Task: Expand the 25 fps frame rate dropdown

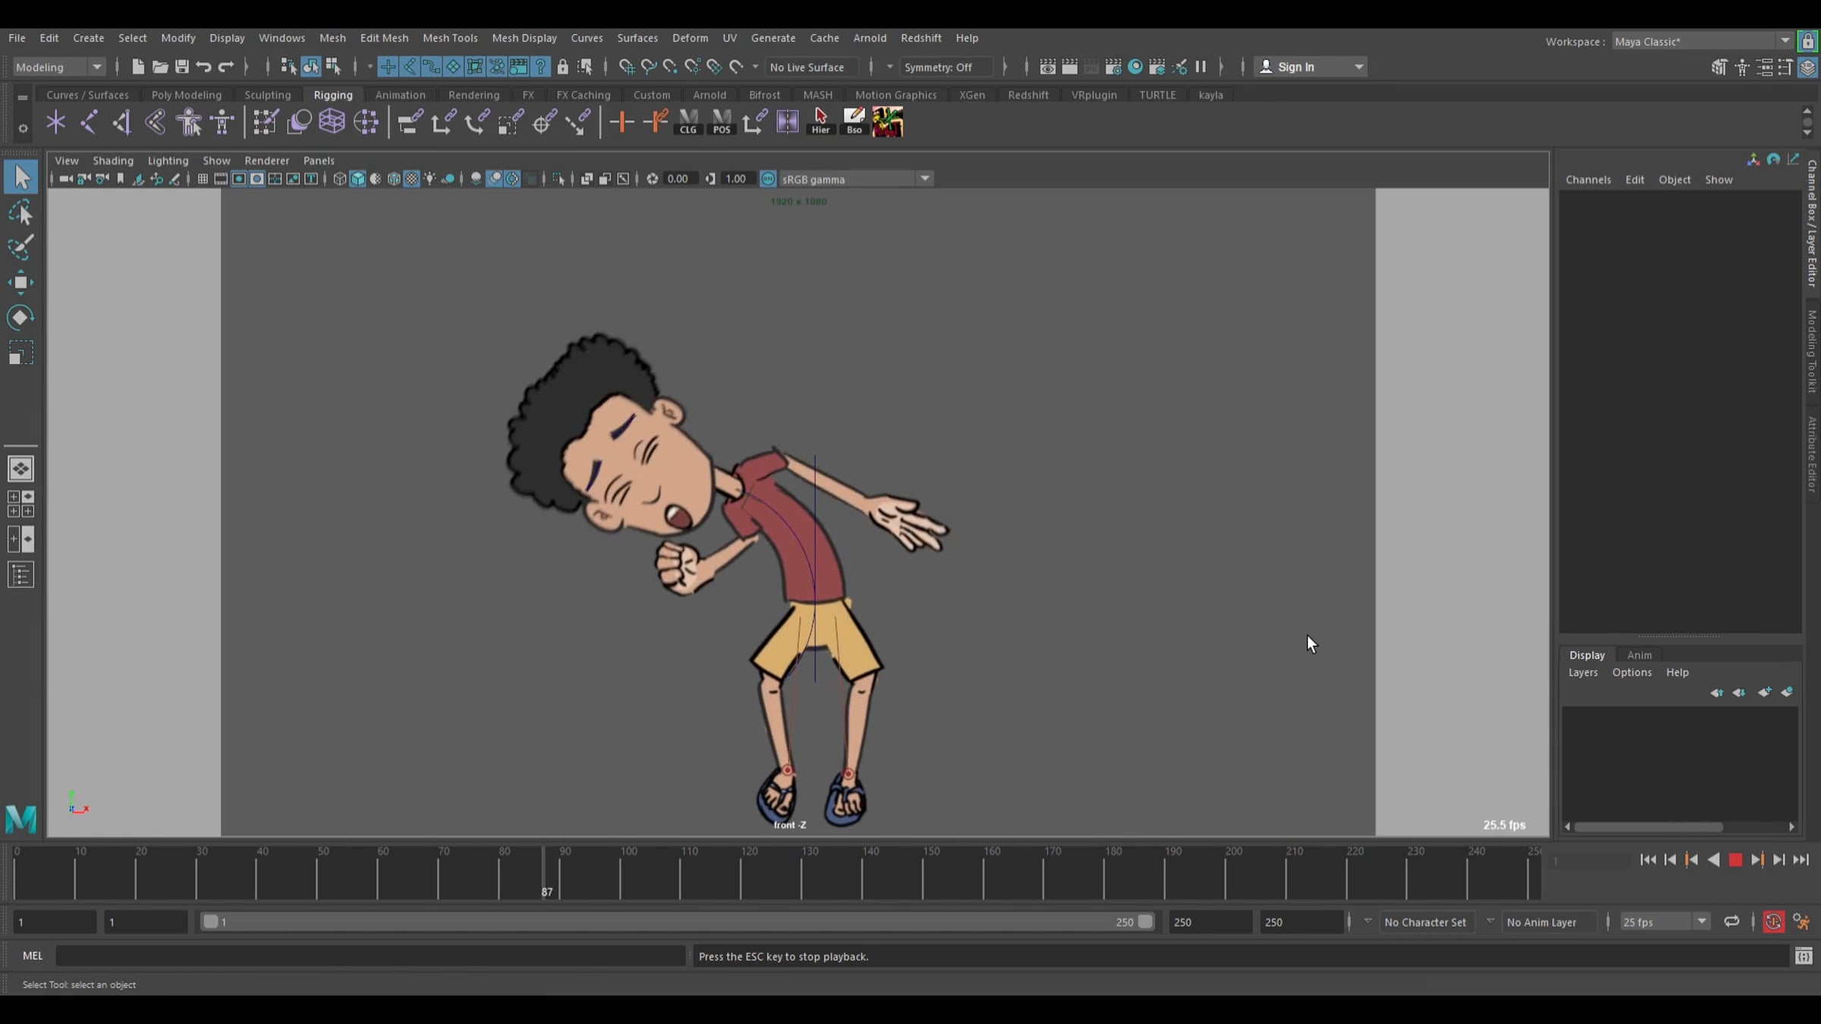Action: click(x=1664, y=922)
